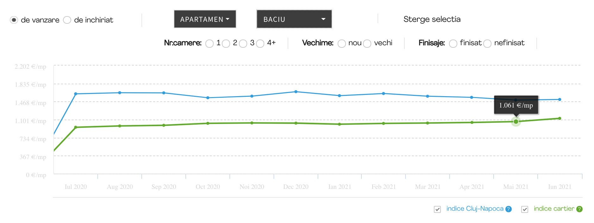
Task: Choose 4+ rooms radio option
Action: (x=260, y=44)
